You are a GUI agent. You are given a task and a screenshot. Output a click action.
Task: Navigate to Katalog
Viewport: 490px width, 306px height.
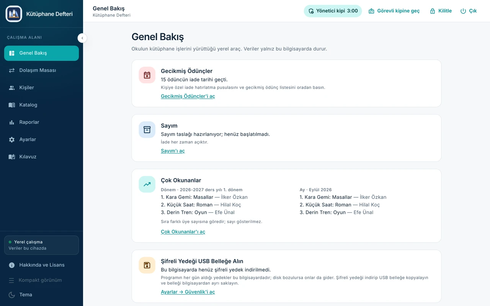click(41, 105)
